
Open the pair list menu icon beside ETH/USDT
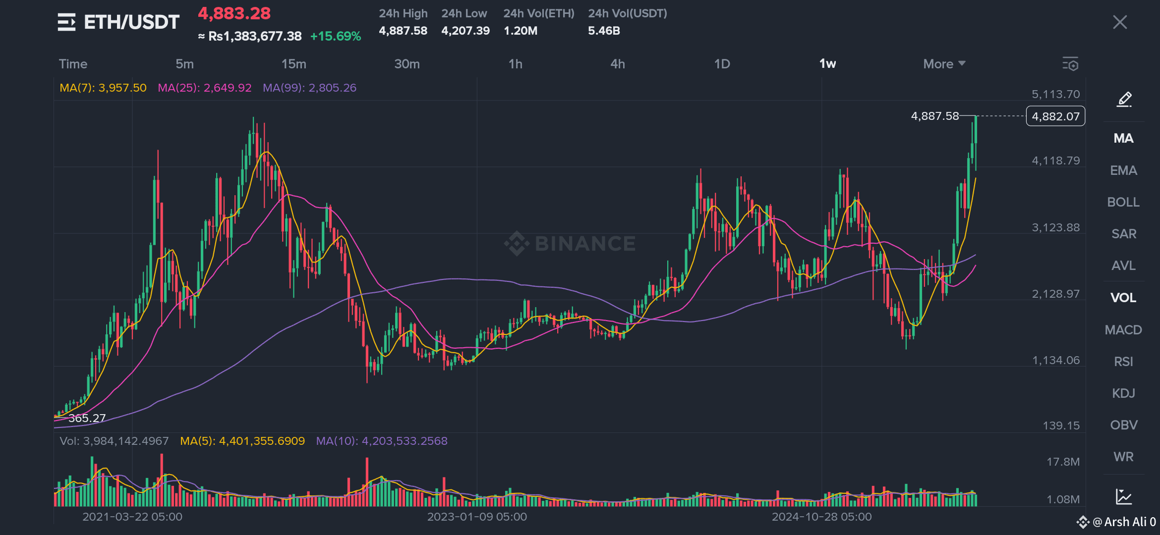click(66, 22)
